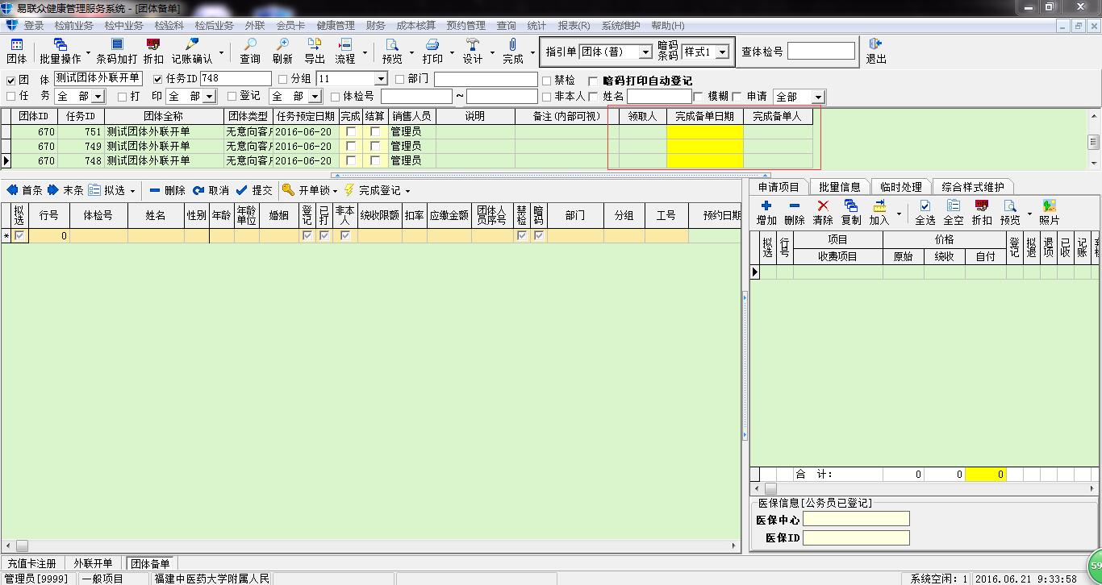Switch to the 临时处理 tab
Viewport: 1102px width, 585px height.
901,187
